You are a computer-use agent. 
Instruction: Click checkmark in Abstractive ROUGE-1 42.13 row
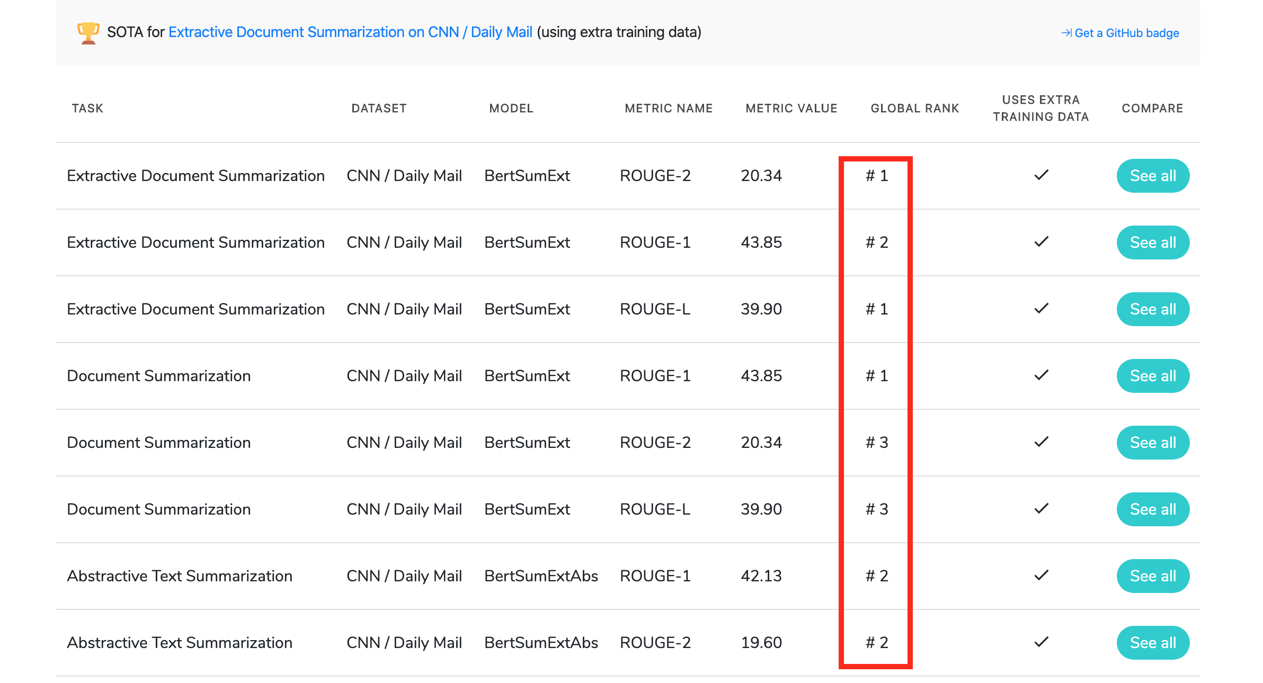1041,576
